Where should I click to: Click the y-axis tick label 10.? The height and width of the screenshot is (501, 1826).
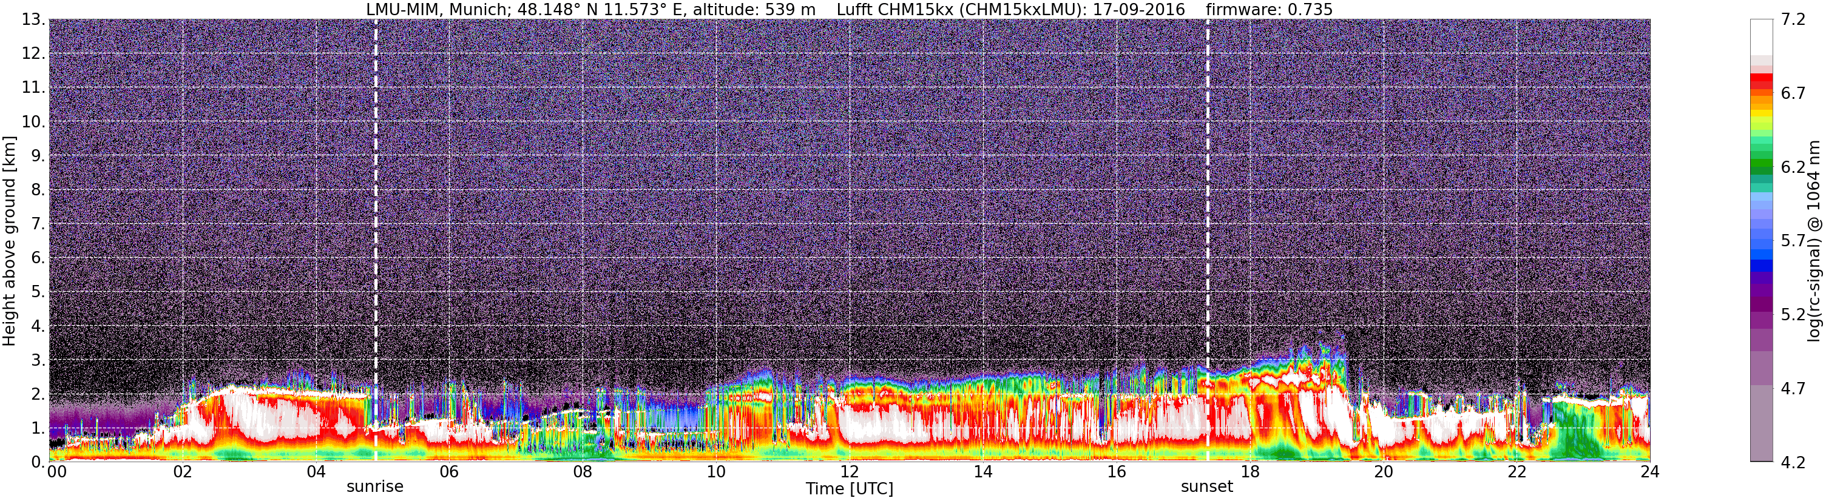click(x=33, y=121)
